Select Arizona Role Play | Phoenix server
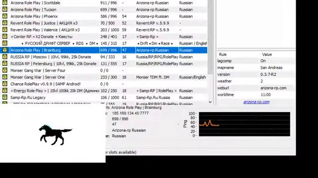Viewport: 318px width, 178px height. pos(34,16)
